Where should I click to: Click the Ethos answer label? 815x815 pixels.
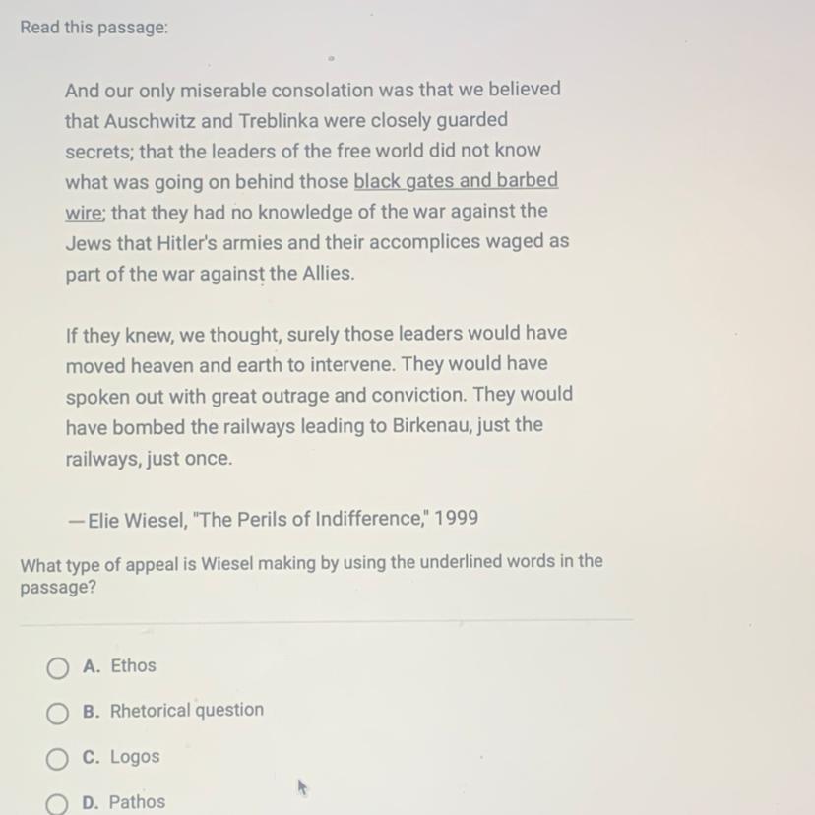133,665
